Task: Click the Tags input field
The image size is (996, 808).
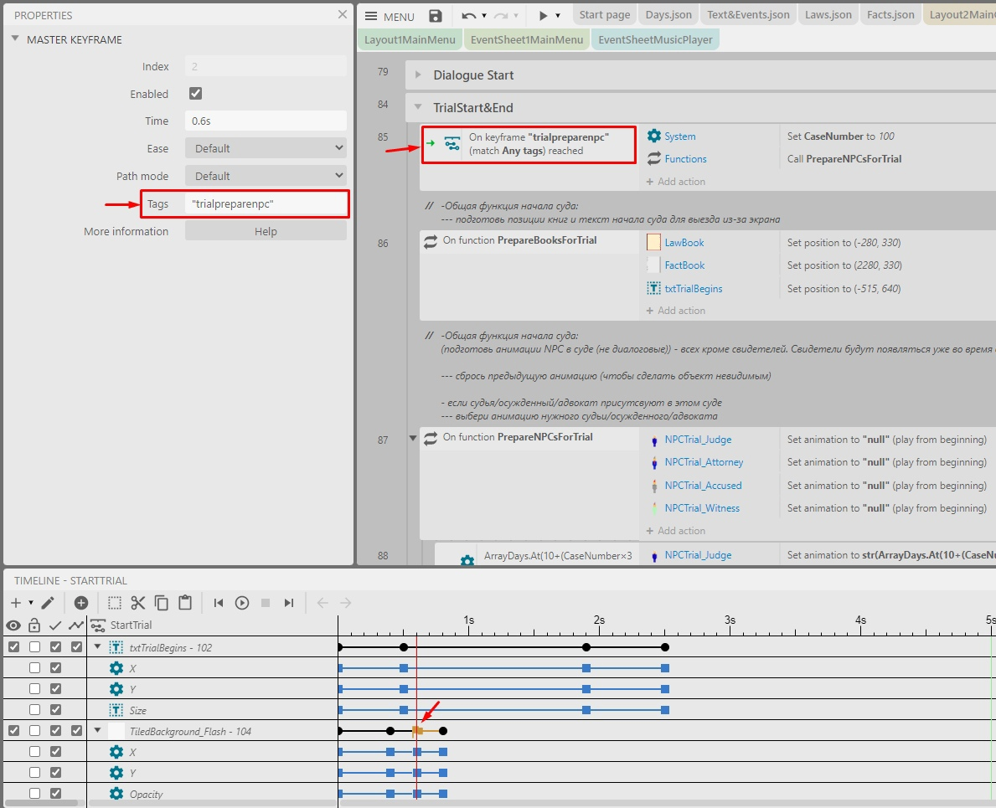Action: 266,203
